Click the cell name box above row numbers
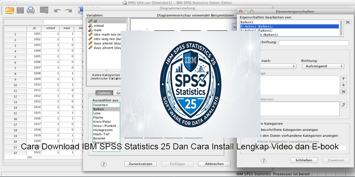The image size is (355, 177). tap(23, 22)
